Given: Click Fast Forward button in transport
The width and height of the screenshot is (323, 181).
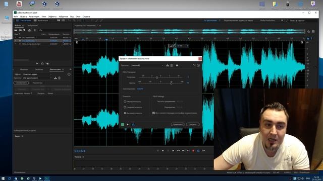Looking at the screenshot, I should [183, 151].
